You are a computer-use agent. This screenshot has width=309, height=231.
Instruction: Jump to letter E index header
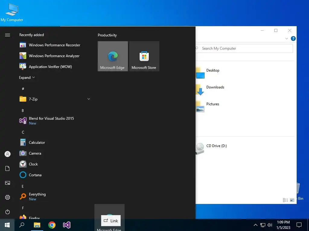tap(23, 186)
